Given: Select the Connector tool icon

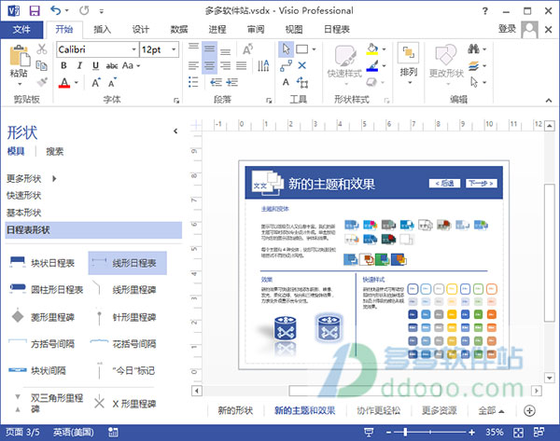Looking at the screenshot, I should [286, 65].
